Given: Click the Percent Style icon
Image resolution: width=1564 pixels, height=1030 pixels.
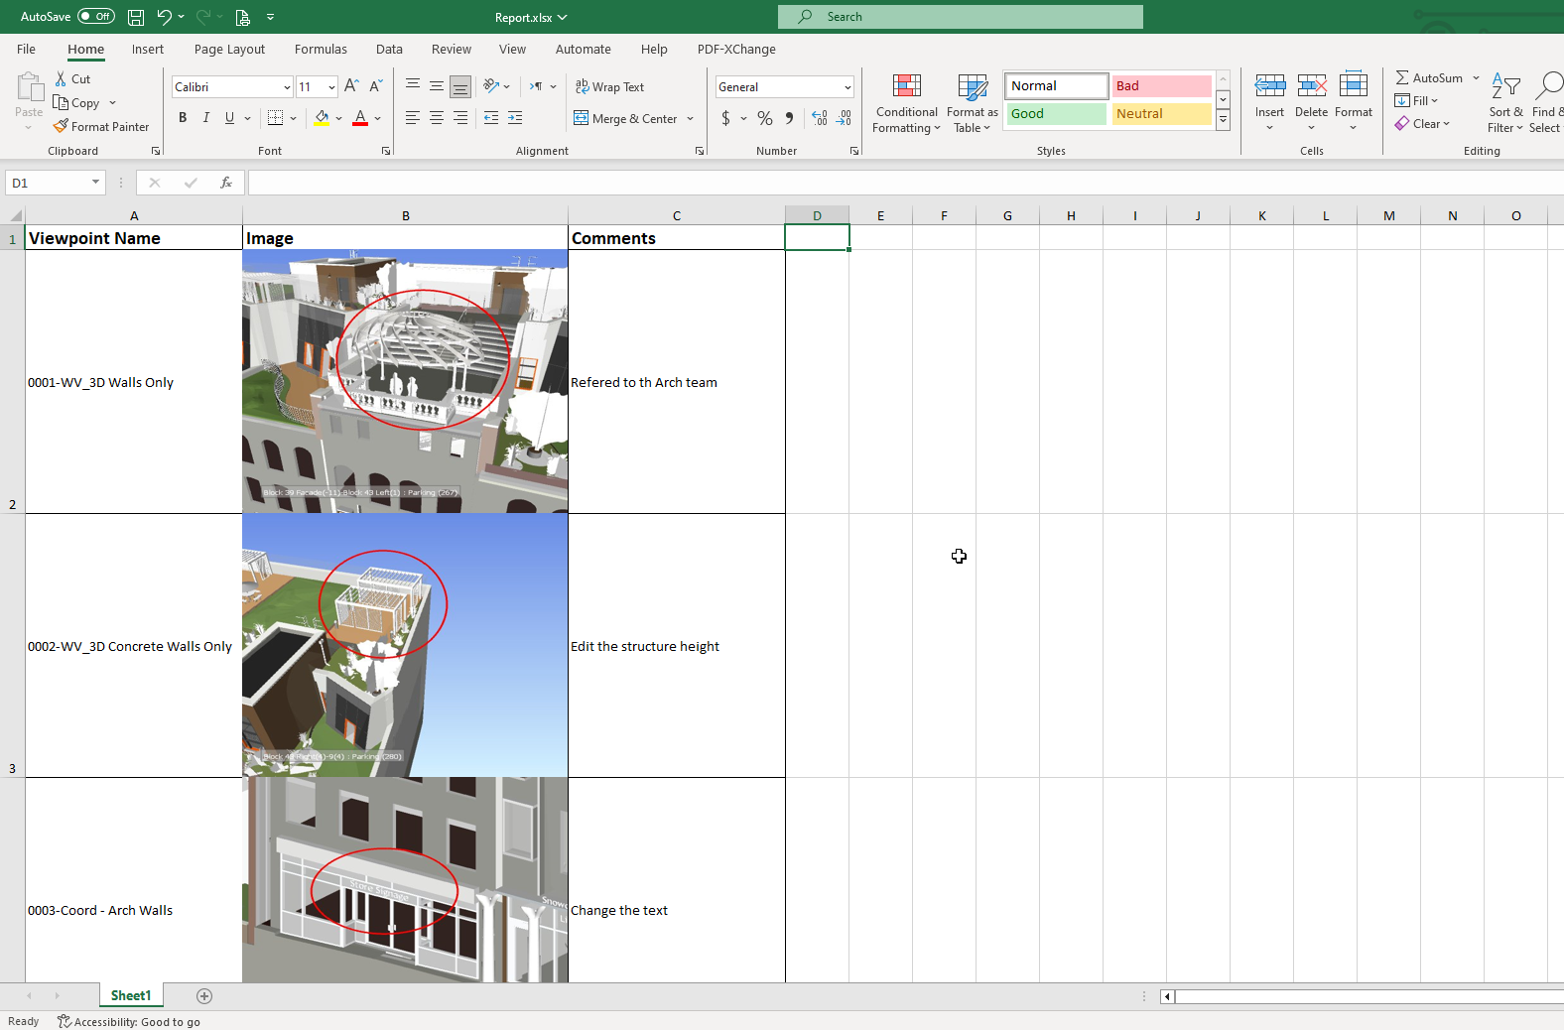Looking at the screenshot, I should coord(764,118).
